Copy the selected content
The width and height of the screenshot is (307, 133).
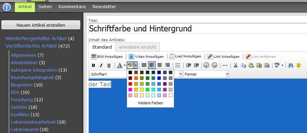coord(243,65)
